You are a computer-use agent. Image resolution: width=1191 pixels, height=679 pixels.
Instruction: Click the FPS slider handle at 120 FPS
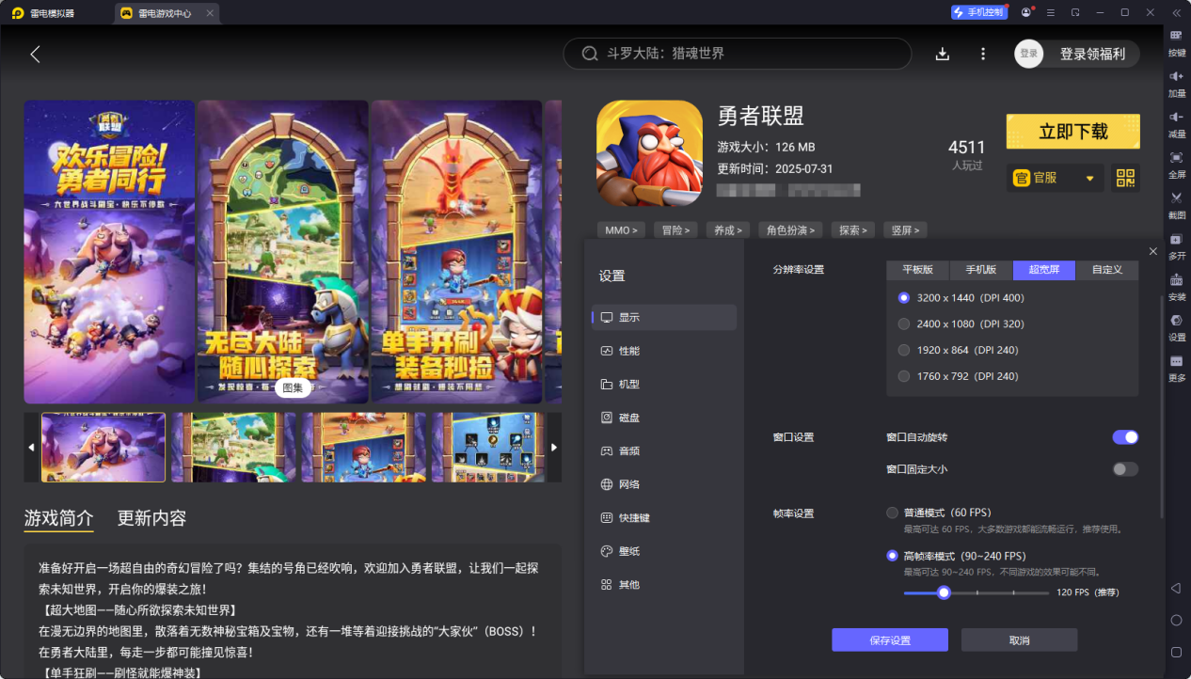(x=944, y=592)
